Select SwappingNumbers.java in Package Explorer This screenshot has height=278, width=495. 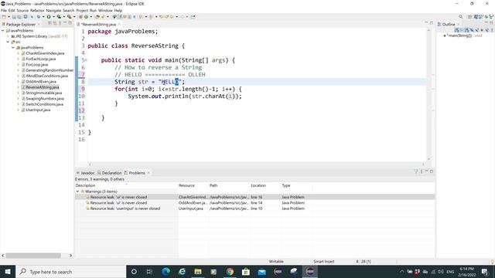coord(45,99)
